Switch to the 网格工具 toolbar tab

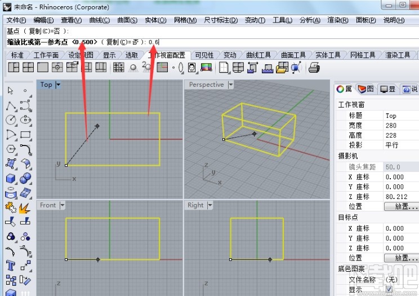363,55
